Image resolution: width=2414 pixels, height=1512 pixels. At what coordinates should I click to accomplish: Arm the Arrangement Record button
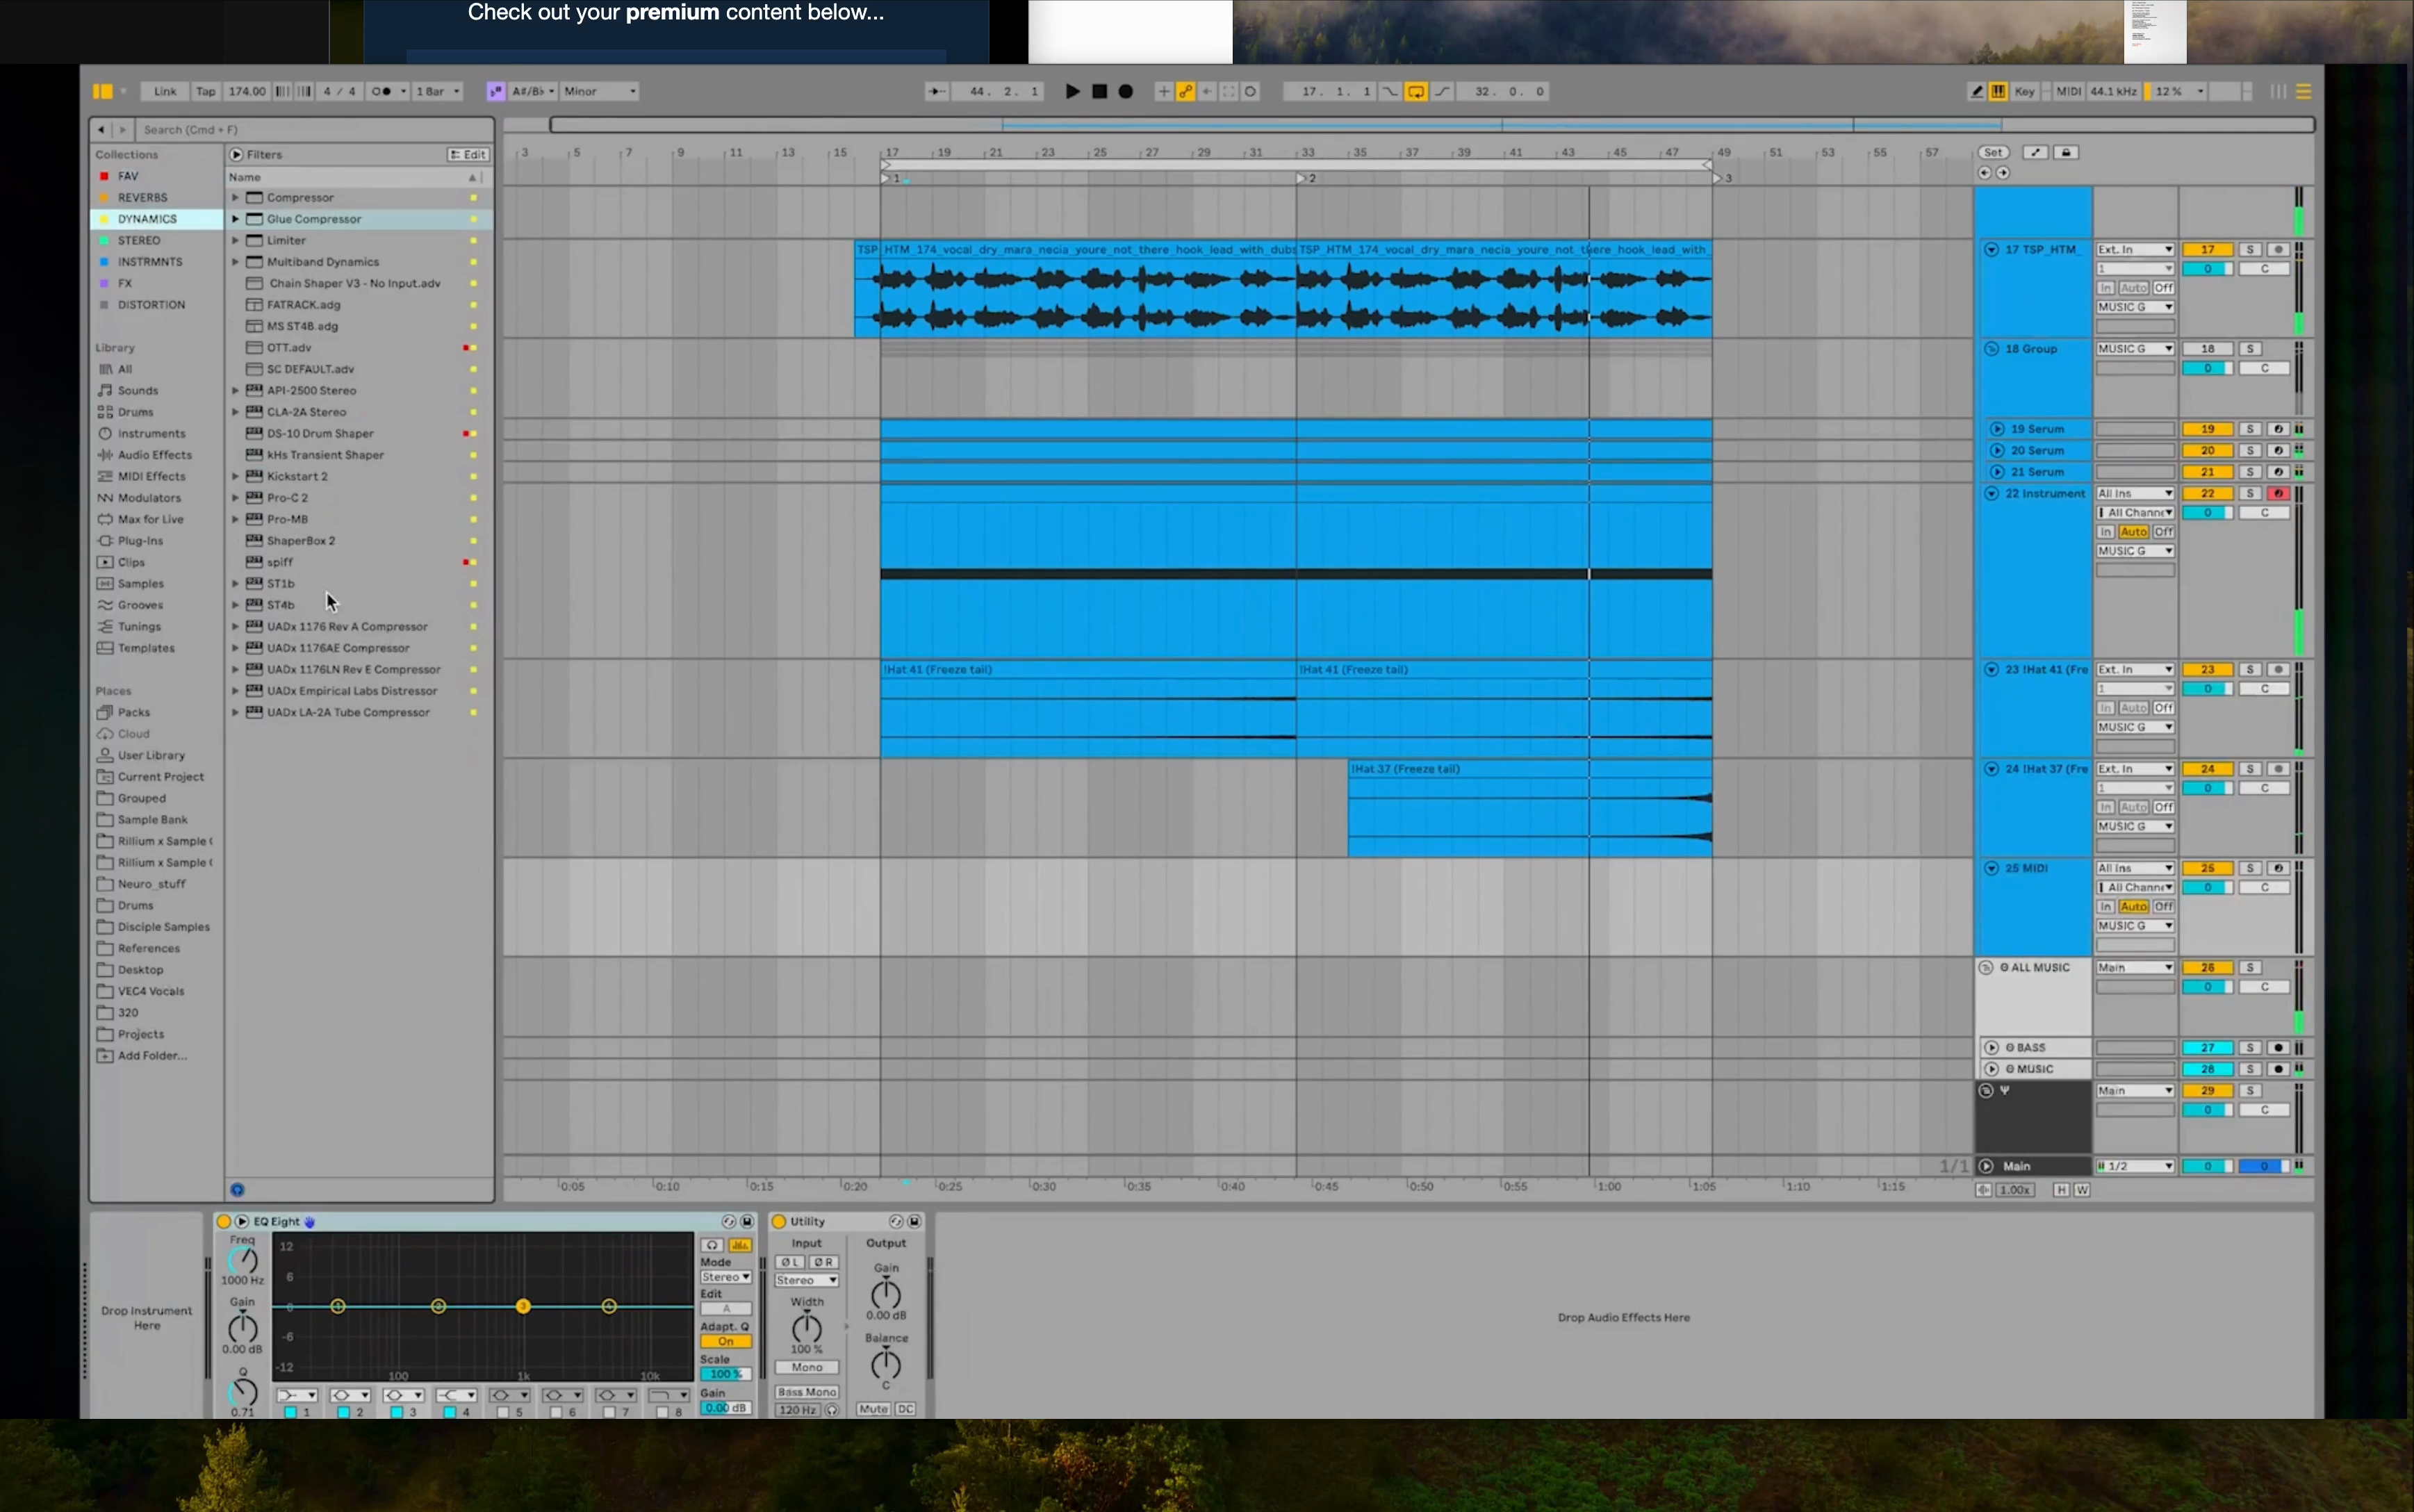1125,91
